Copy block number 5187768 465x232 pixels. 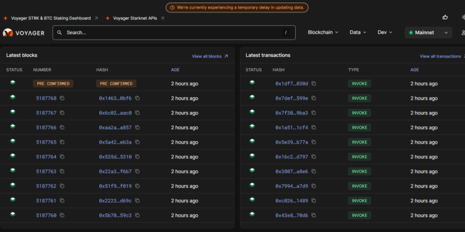pos(62,98)
